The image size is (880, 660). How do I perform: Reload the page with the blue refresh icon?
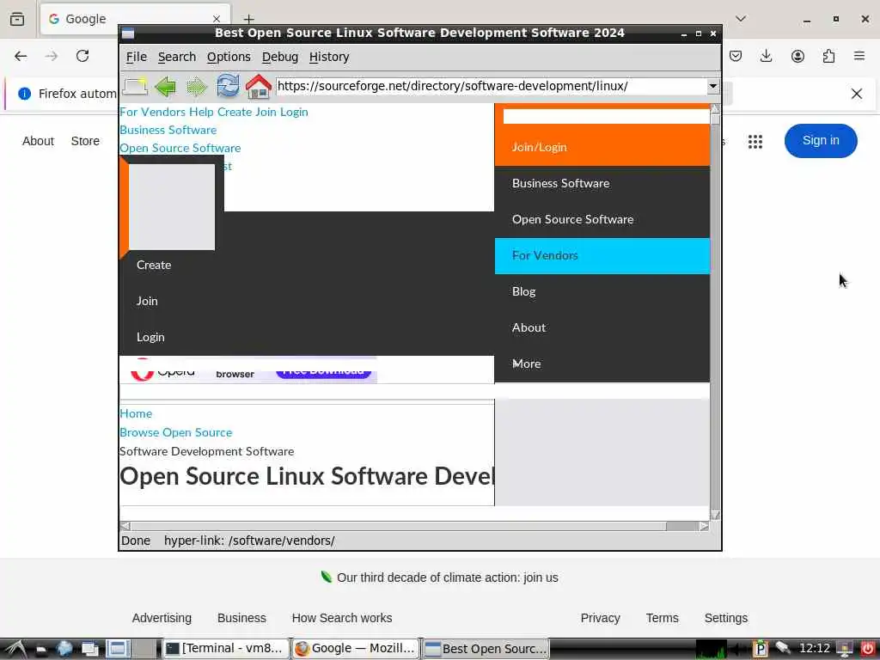click(228, 86)
